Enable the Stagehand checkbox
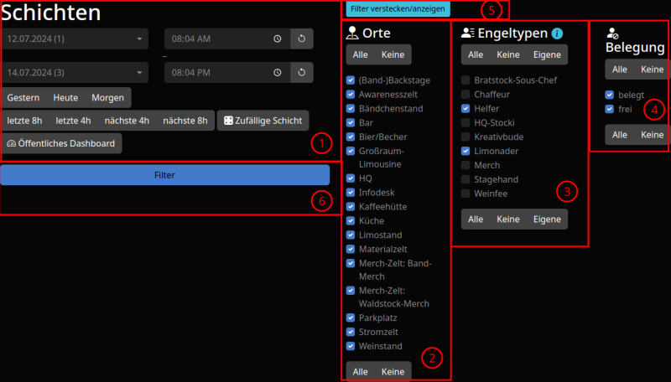This screenshot has height=382, width=671. click(x=466, y=179)
